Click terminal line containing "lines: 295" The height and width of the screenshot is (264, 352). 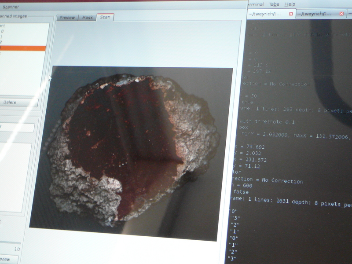pyautogui.click(x=295, y=110)
